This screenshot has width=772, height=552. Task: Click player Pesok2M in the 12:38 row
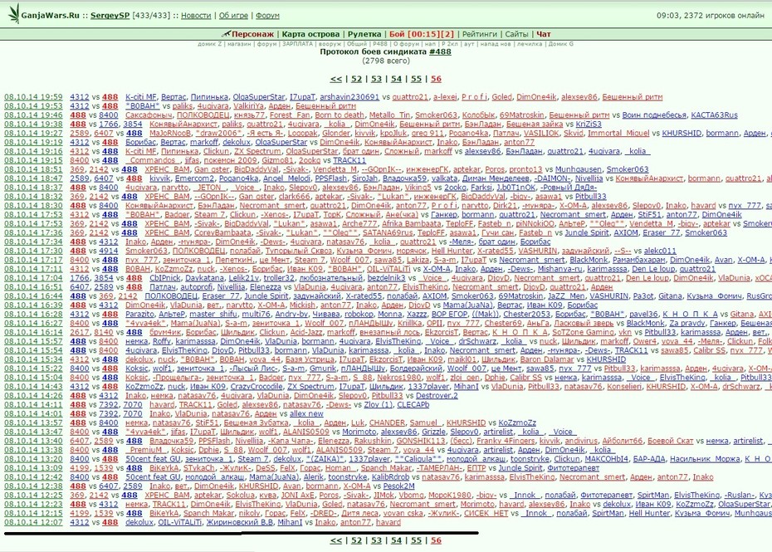398,486
